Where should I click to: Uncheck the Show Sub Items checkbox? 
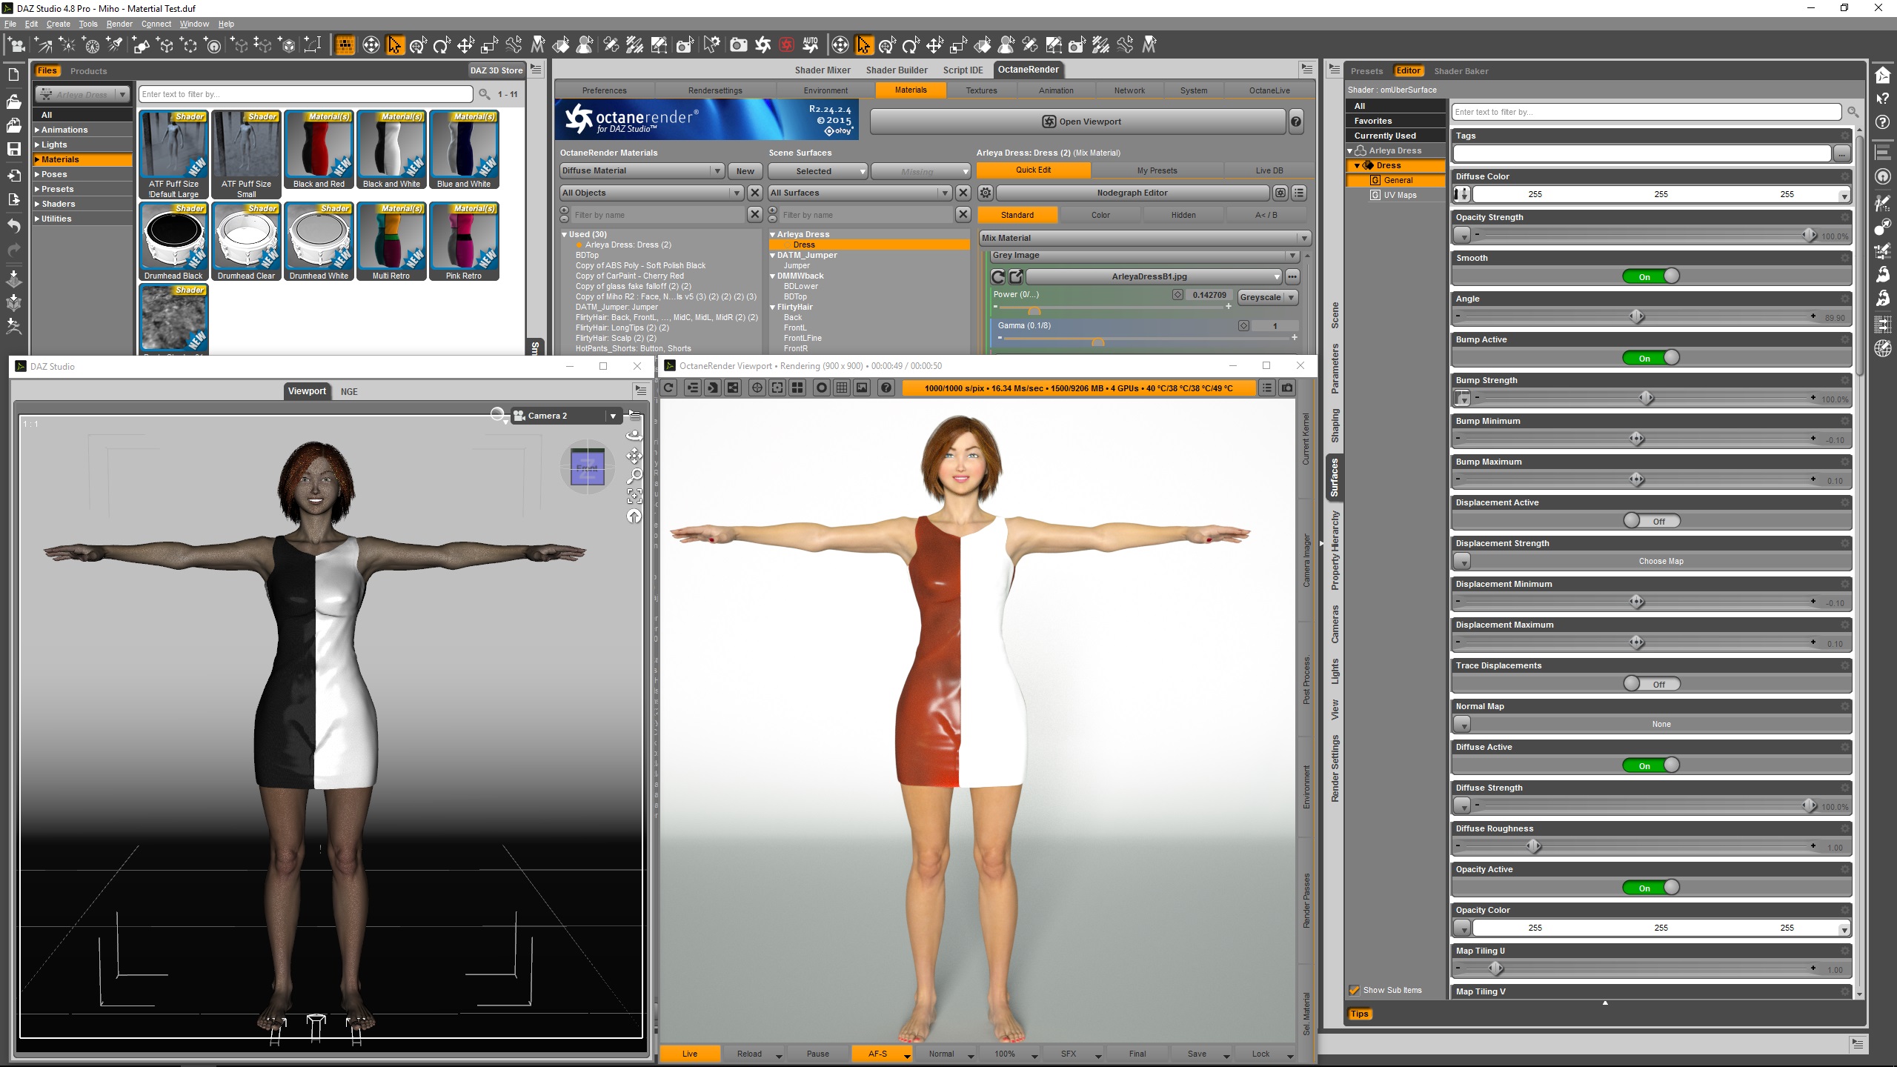(x=1355, y=990)
